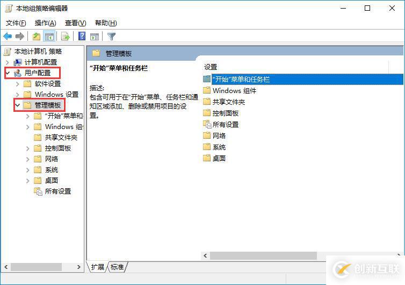405x285 pixels.
Task: Click the 用户配置 user icon in tree
Action: [18, 73]
